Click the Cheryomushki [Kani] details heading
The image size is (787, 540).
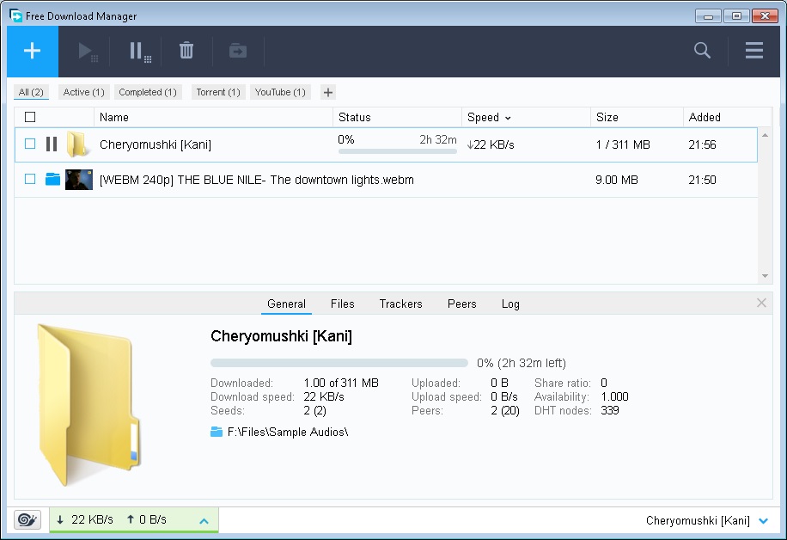click(281, 336)
